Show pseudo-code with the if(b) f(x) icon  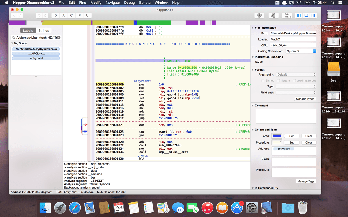pos(287,15)
